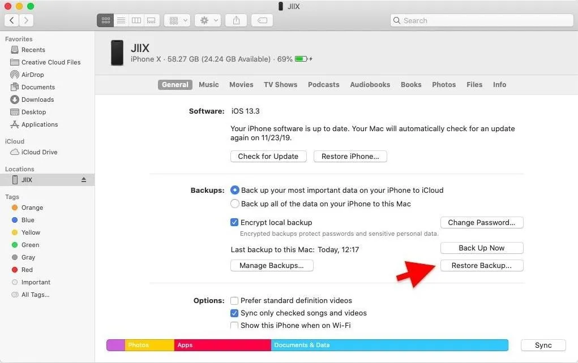Switch to the Podcasts tab
578x363 pixels.
324,85
